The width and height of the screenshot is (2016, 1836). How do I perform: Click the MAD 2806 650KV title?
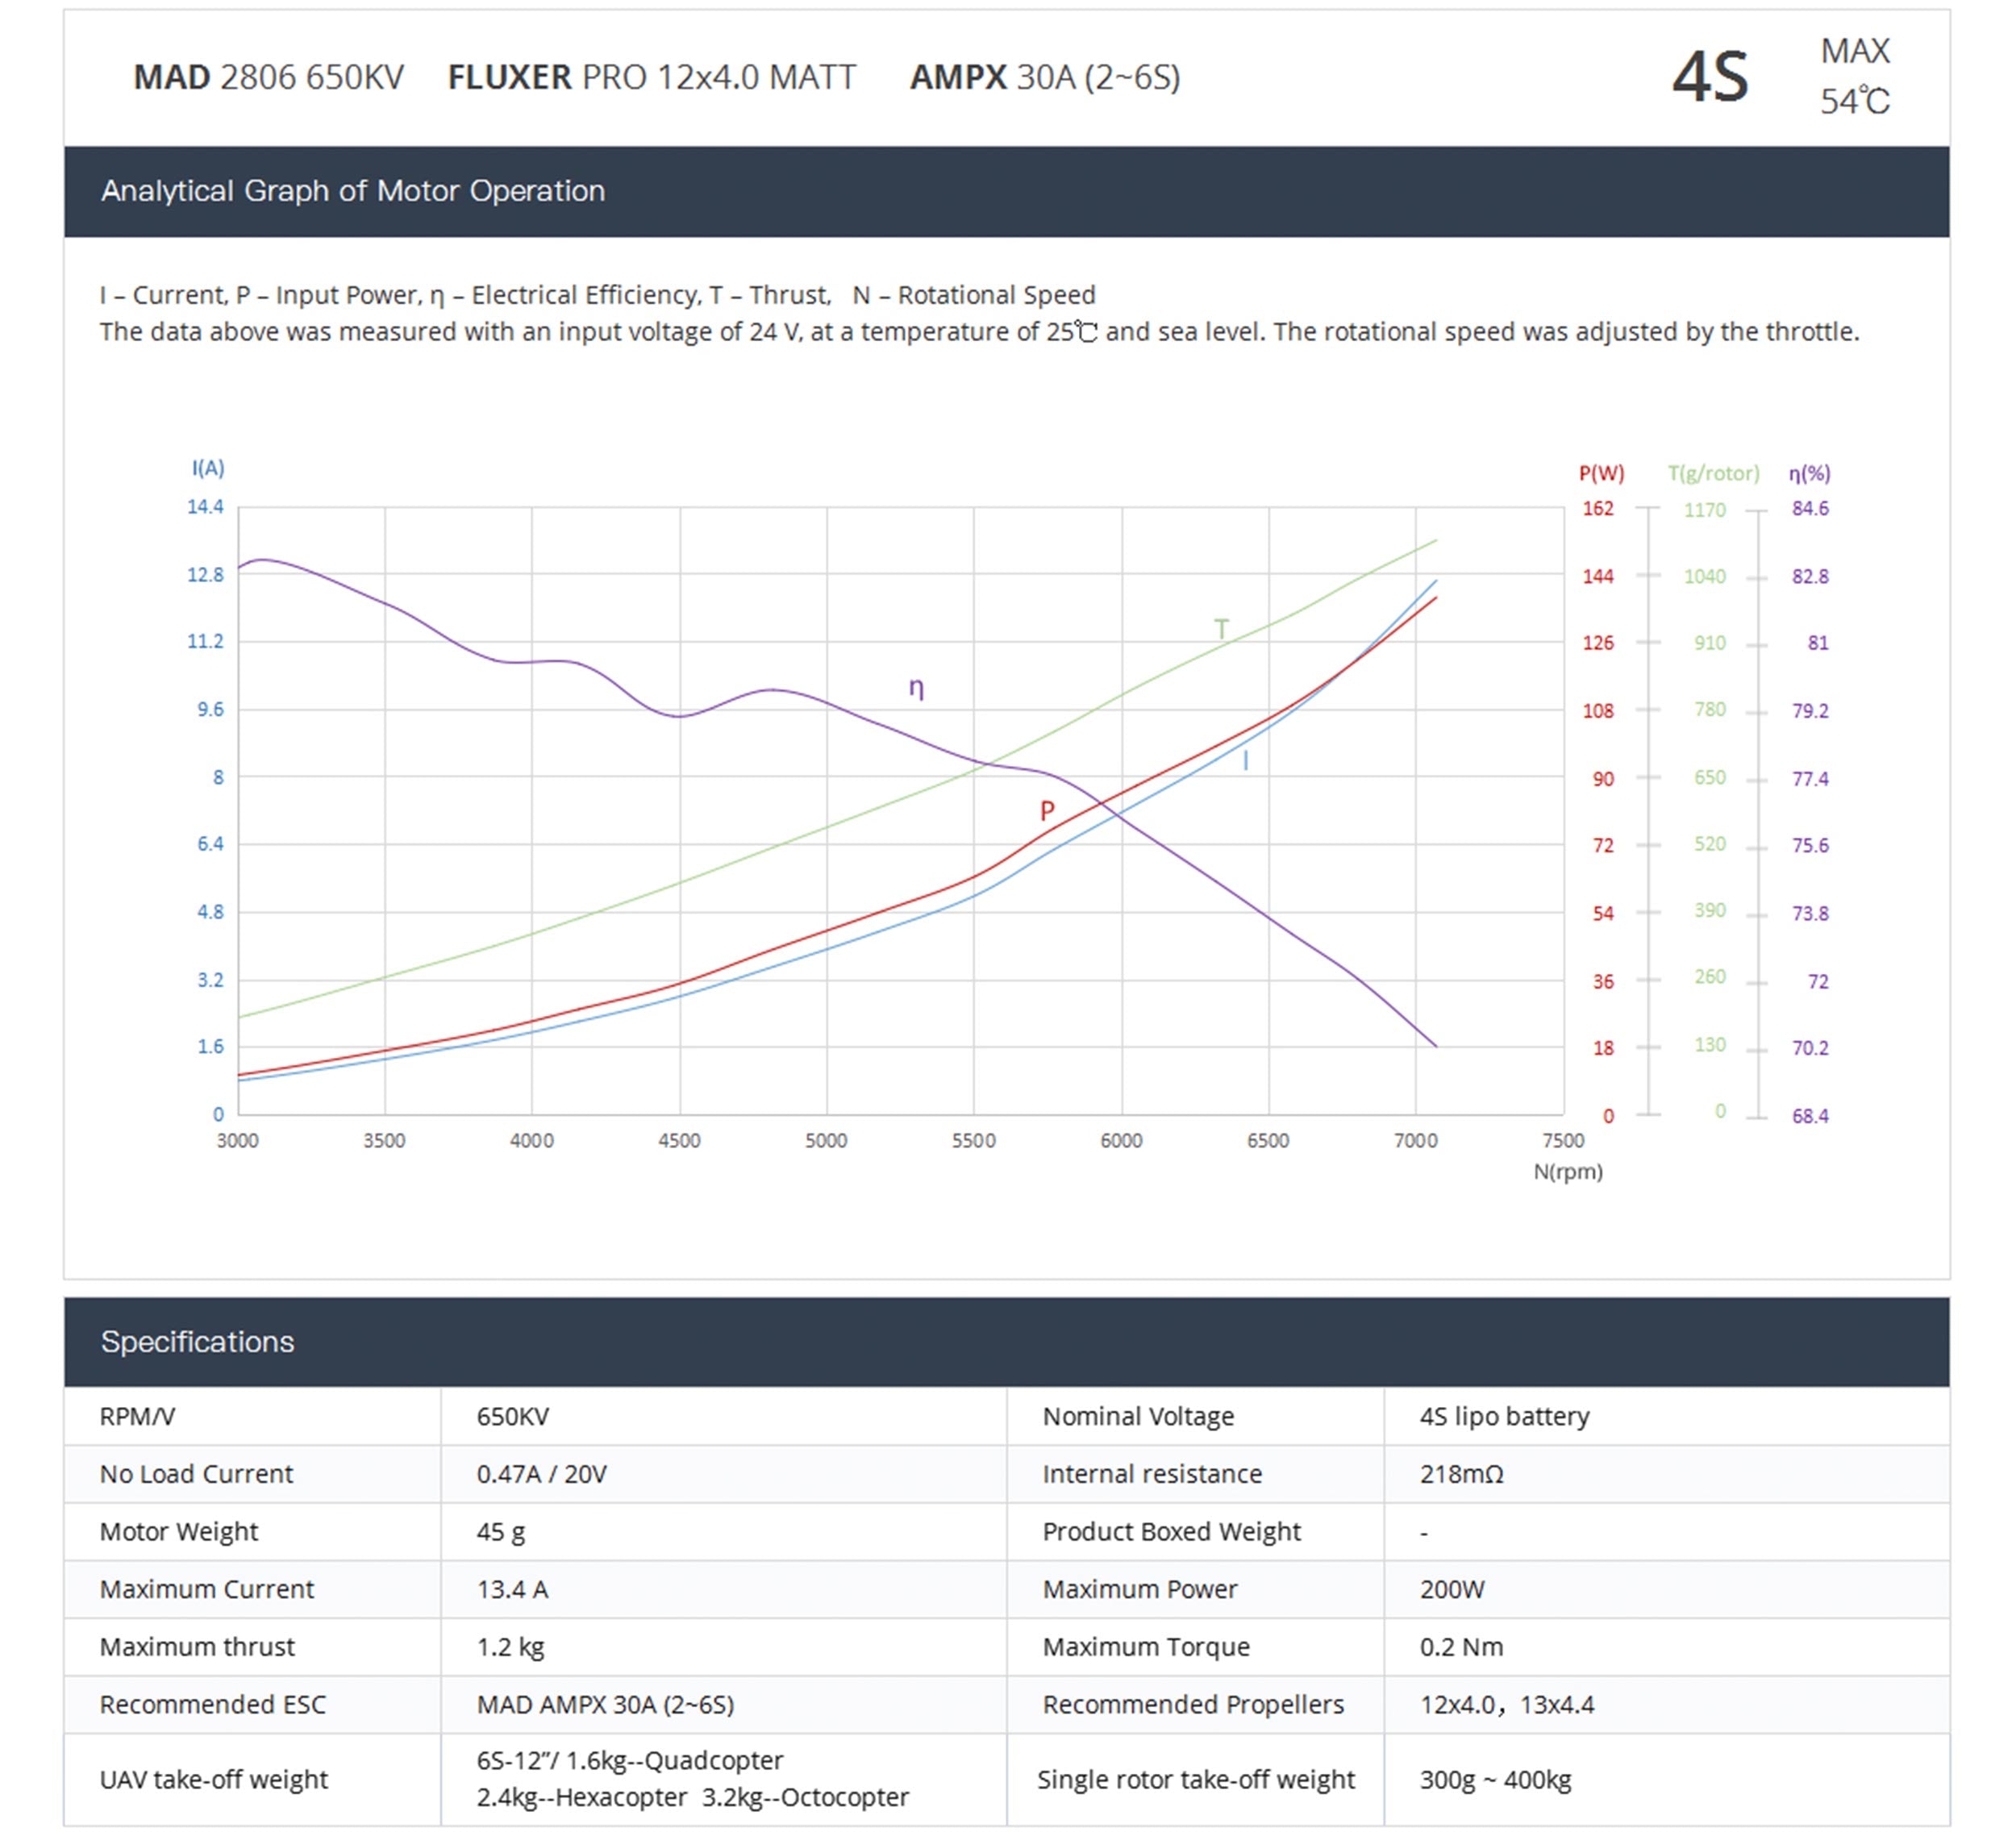pos(268,77)
